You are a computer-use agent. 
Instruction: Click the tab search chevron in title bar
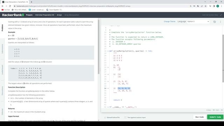coord(205,2)
